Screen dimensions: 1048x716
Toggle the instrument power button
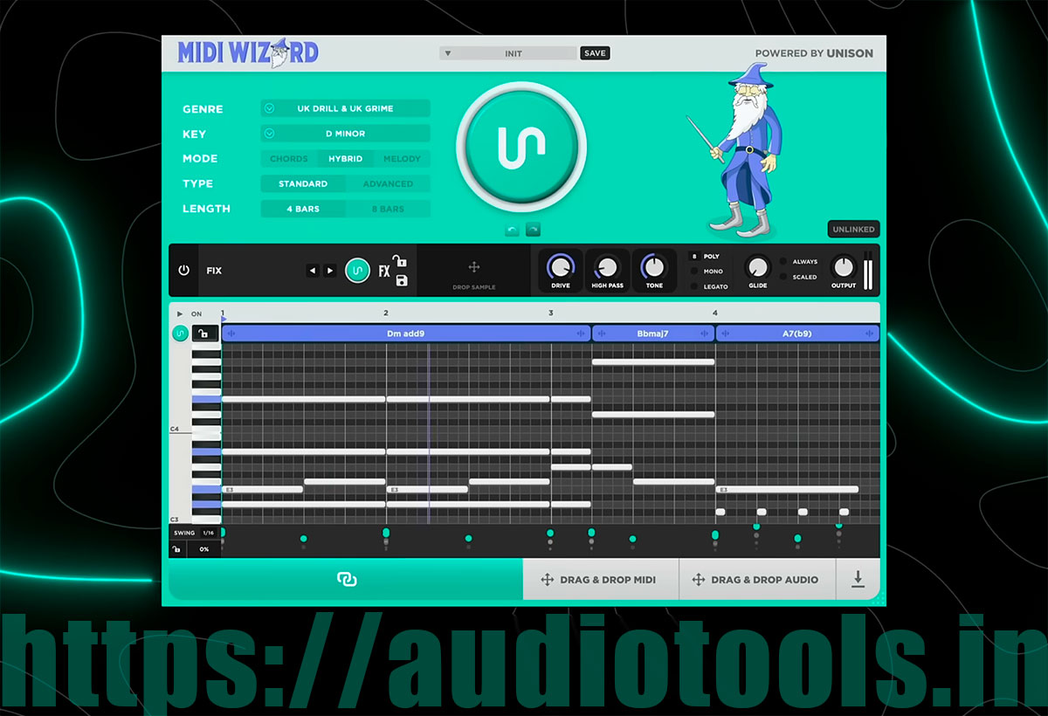[x=183, y=271]
